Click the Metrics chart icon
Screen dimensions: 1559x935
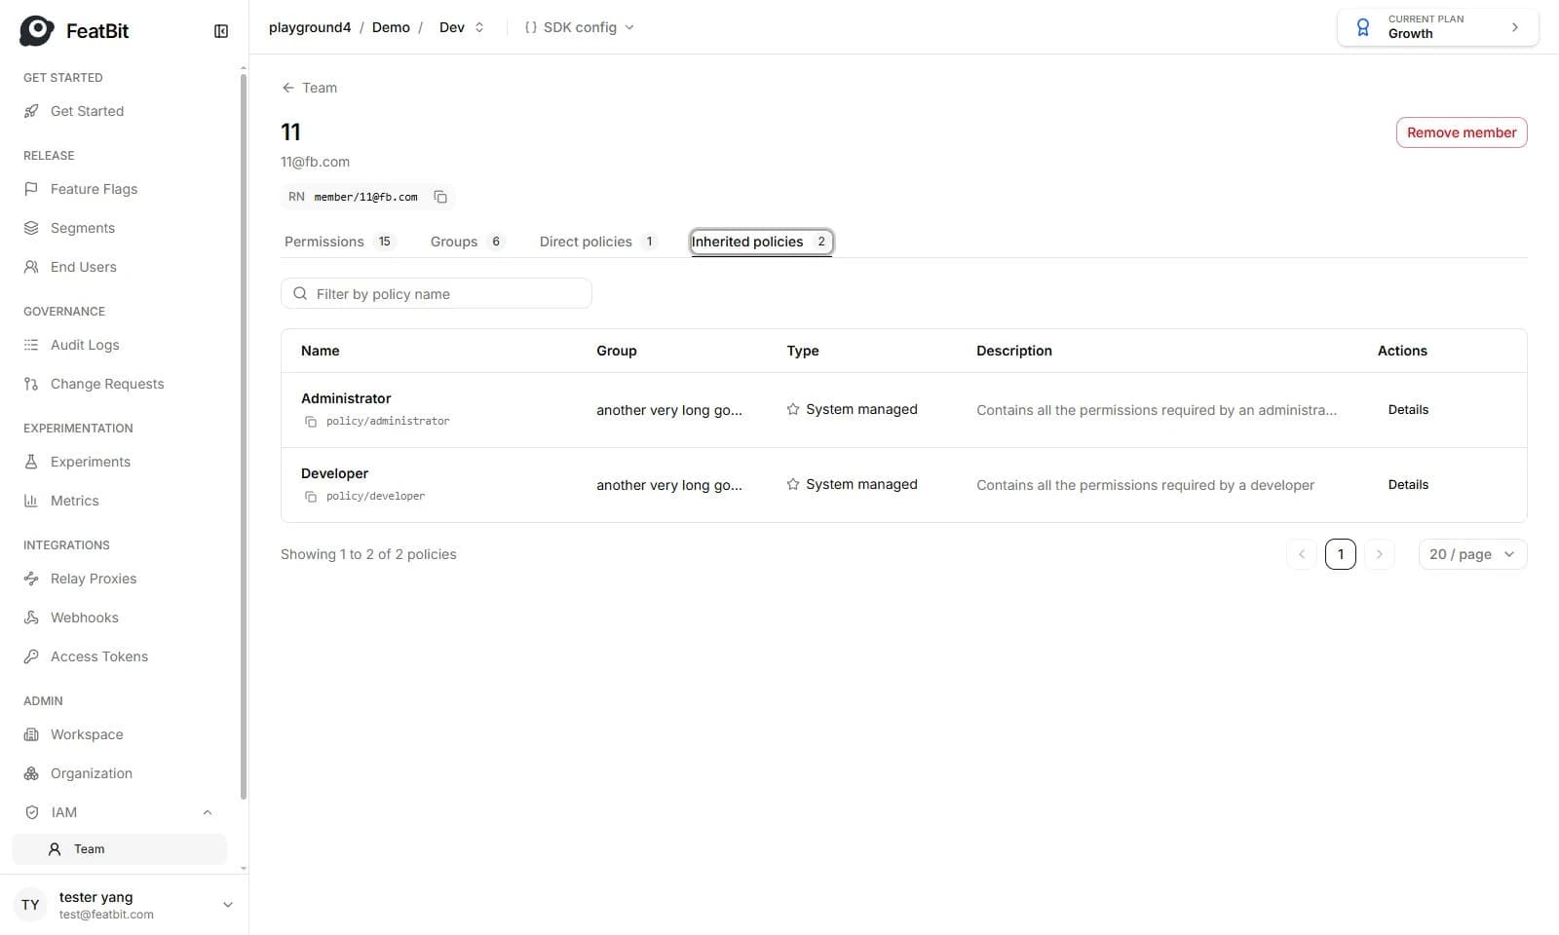[x=31, y=501]
